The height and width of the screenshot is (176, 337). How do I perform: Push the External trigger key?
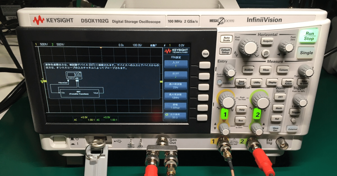pyautogui.click(x=292, y=129)
